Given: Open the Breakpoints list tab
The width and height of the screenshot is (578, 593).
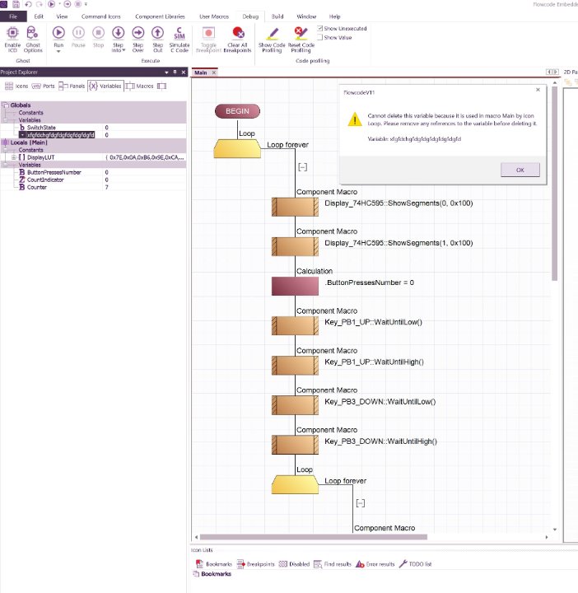Looking at the screenshot, I should click(x=255, y=564).
